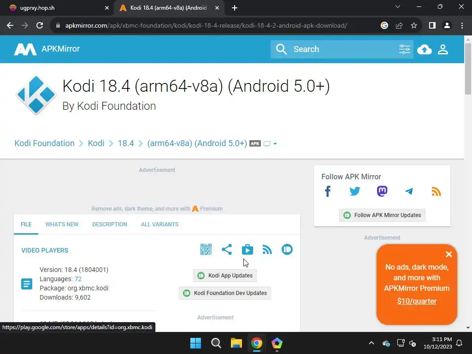This screenshot has width=472, height=354.
Task: Go back to the previous page
Action: (10, 26)
